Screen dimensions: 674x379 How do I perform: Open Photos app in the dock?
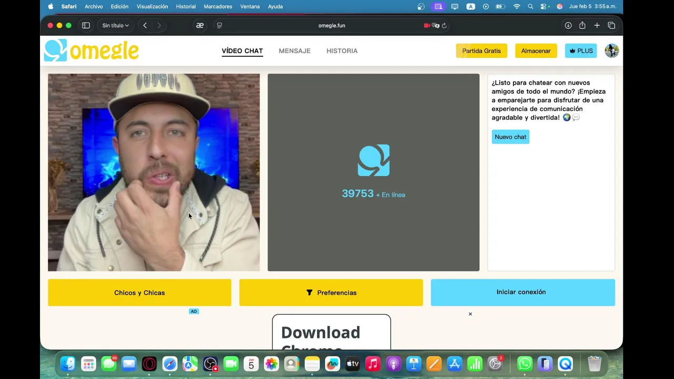click(x=271, y=364)
